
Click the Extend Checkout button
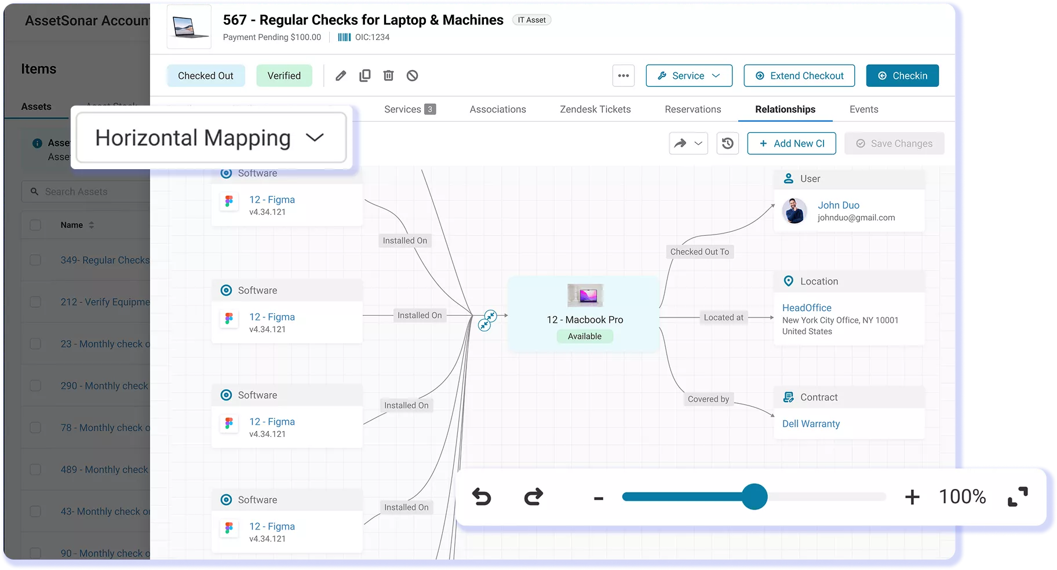point(799,76)
